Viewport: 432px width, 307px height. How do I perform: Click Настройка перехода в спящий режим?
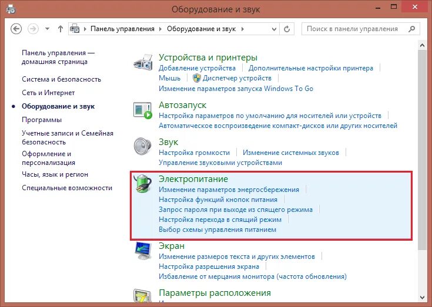pos(220,220)
